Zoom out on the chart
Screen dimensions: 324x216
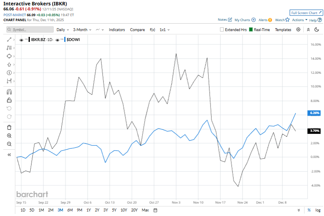(x=9, y=144)
